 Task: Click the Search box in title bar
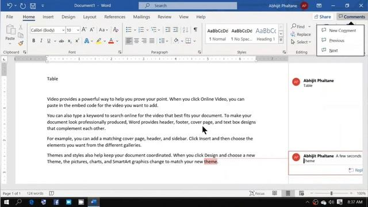click(x=188, y=6)
